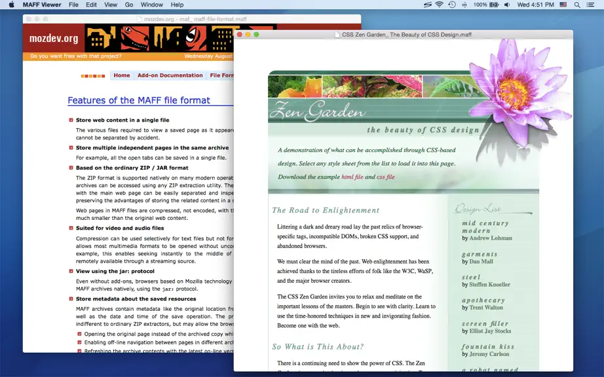The height and width of the screenshot is (377, 604).
Task: Open the File menu
Action: (73, 5)
